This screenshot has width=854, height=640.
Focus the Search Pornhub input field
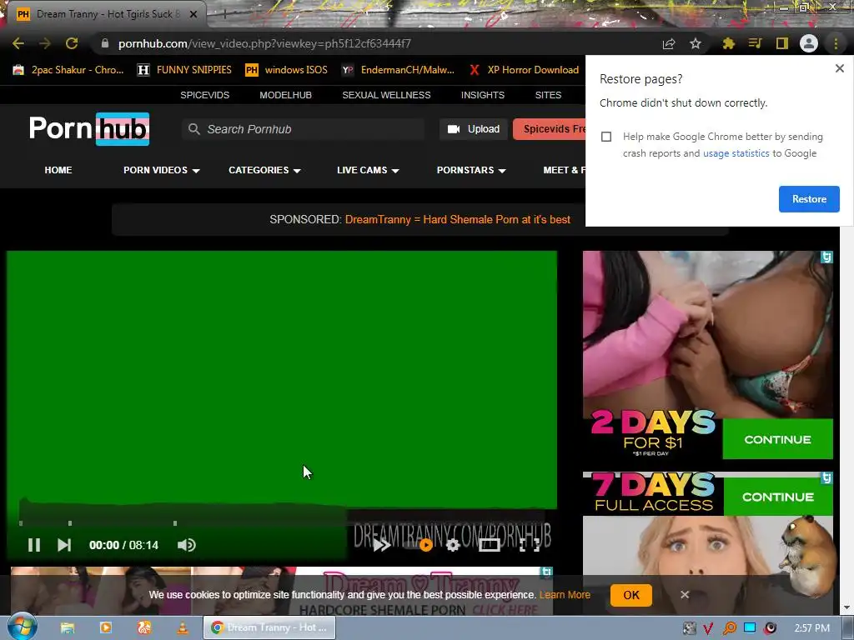click(x=304, y=129)
